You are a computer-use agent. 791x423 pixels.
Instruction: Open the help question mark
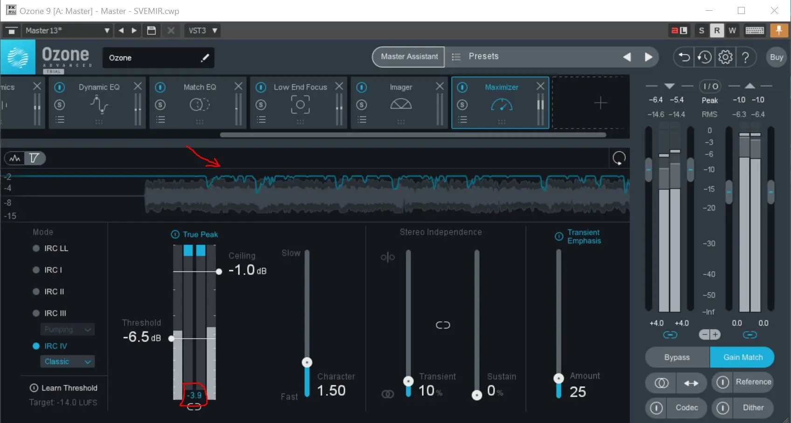click(x=745, y=57)
